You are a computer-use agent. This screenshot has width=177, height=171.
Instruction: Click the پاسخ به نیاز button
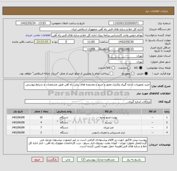134,160
